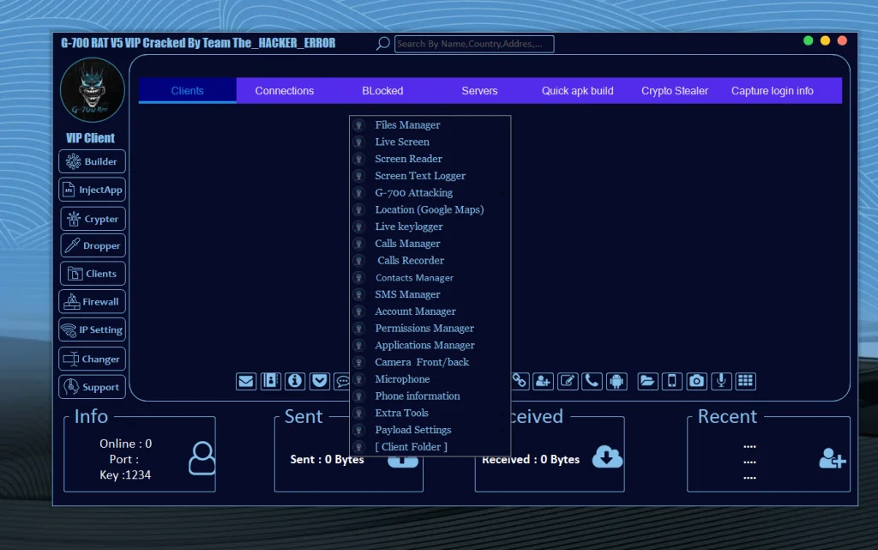
Task: Expand the G-700 Attacking submenu
Action: click(412, 192)
